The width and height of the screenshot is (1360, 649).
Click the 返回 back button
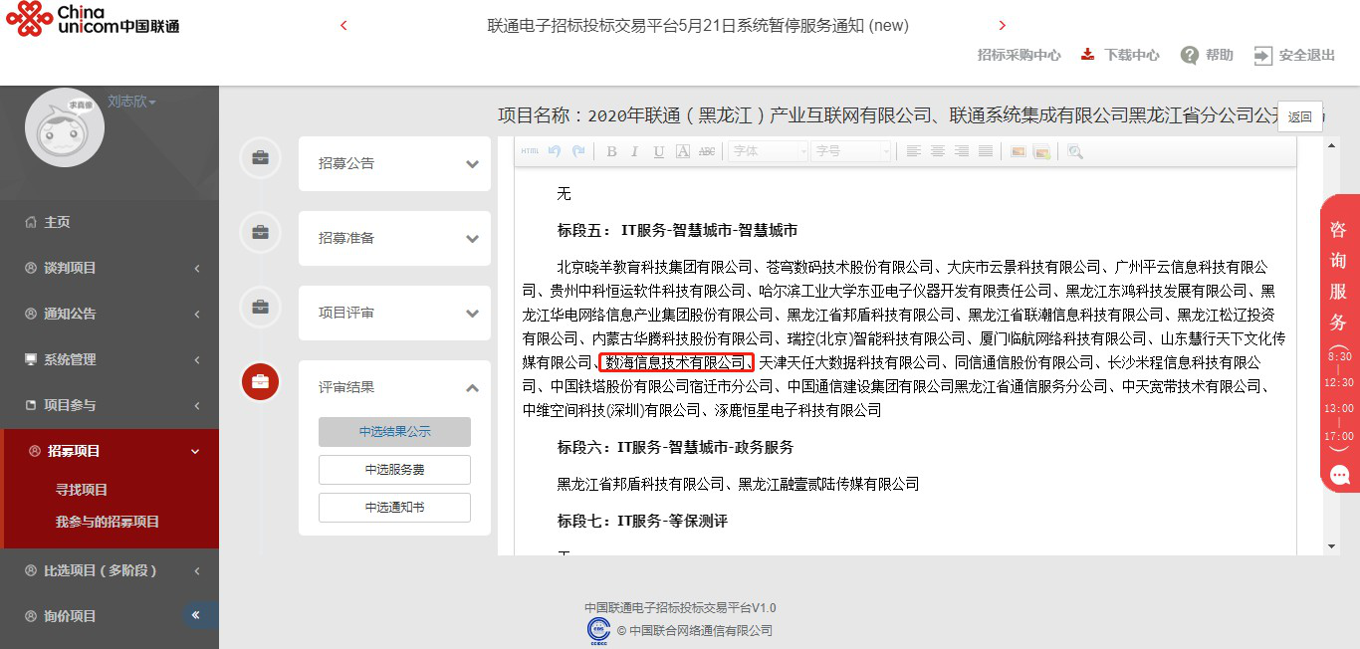1300,116
